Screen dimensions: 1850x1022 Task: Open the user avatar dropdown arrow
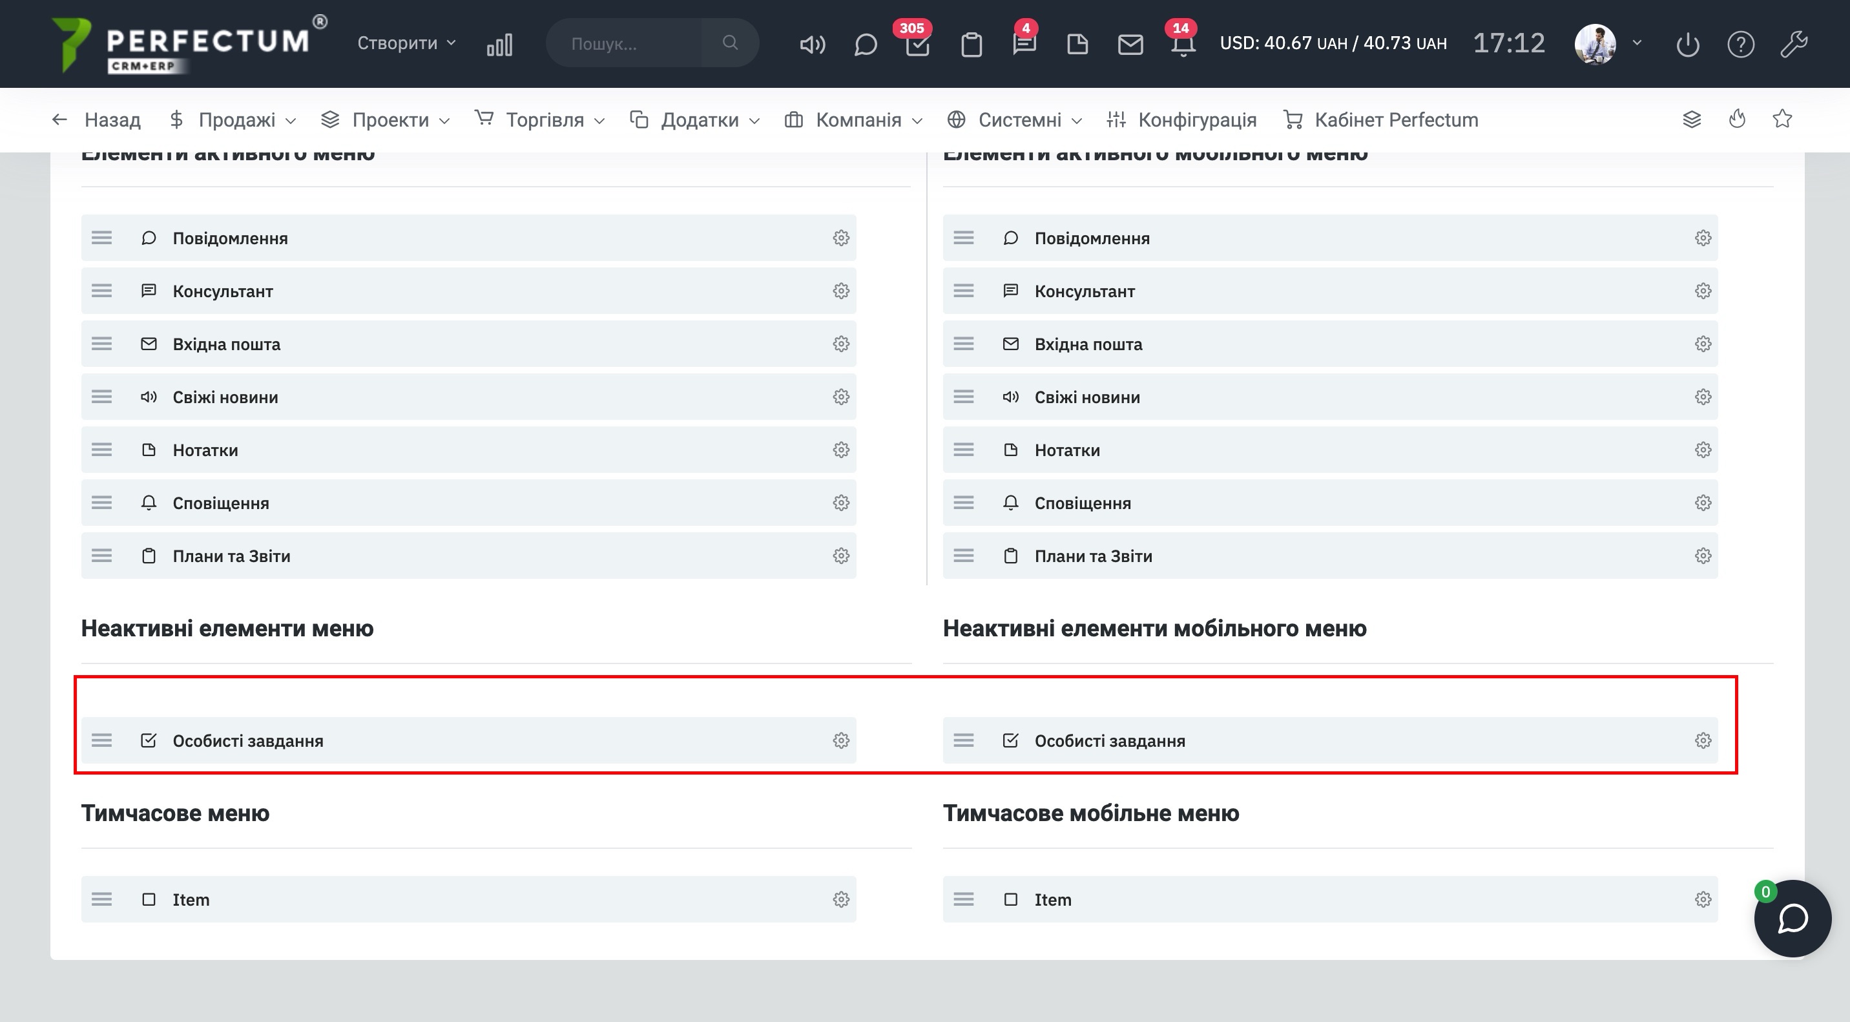point(1637,43)
